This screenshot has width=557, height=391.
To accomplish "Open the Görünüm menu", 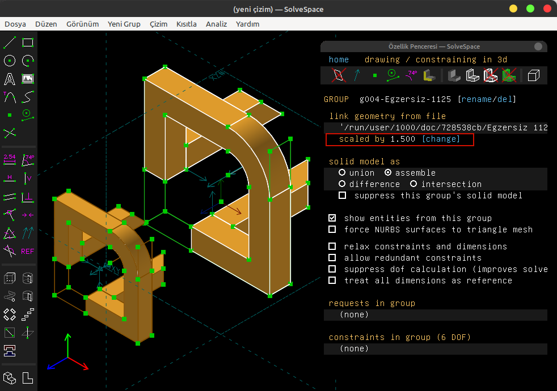I will point(82,24).
